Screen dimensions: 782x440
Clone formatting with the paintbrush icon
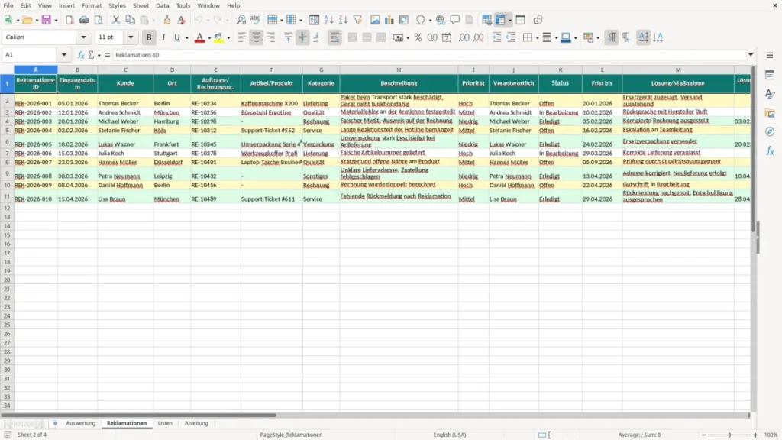point(167,20)
